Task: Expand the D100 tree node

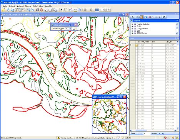Action: point(132,26)
